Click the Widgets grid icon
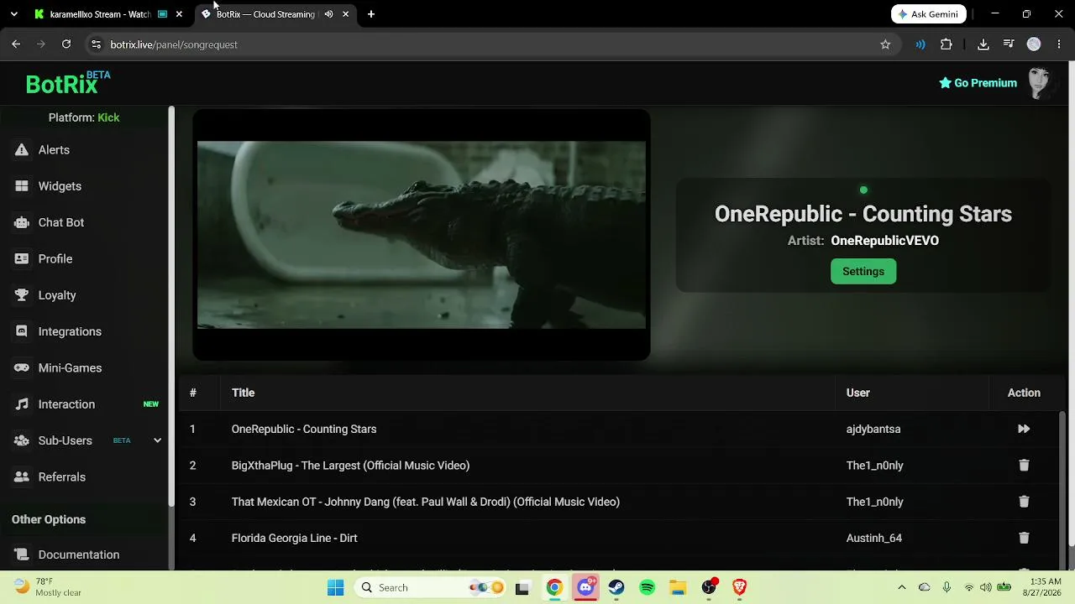 coord(22,186)
